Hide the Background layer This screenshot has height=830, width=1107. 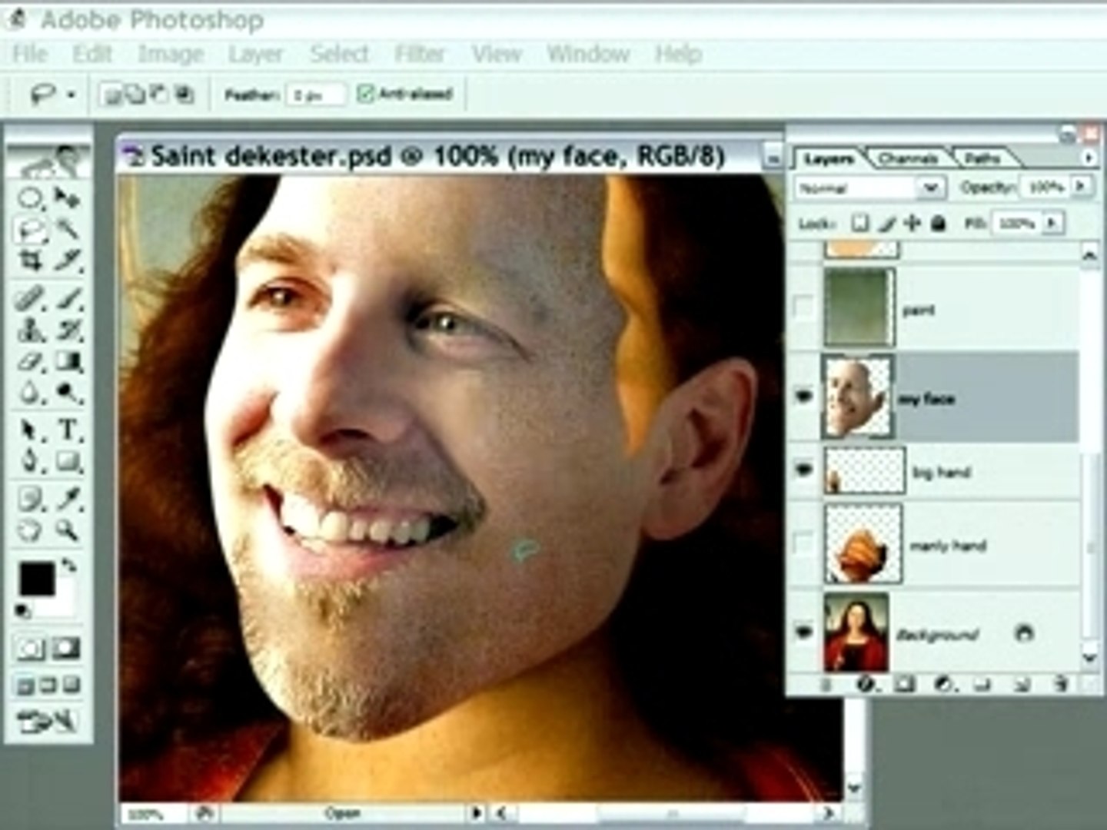click(x=803, y=632)
